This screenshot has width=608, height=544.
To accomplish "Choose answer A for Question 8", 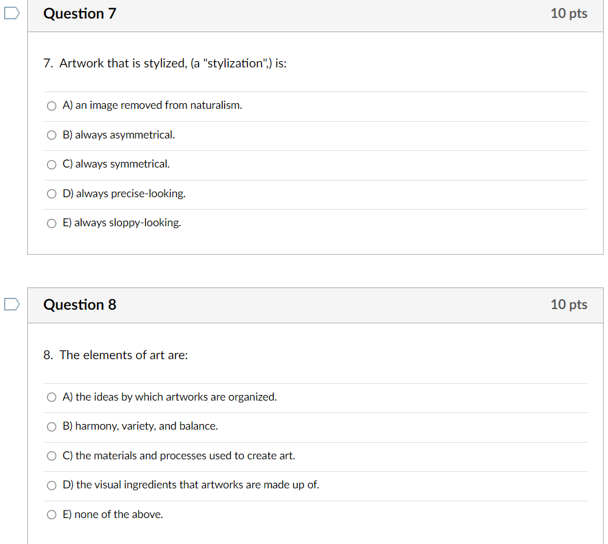I will [x=51, y=397].
